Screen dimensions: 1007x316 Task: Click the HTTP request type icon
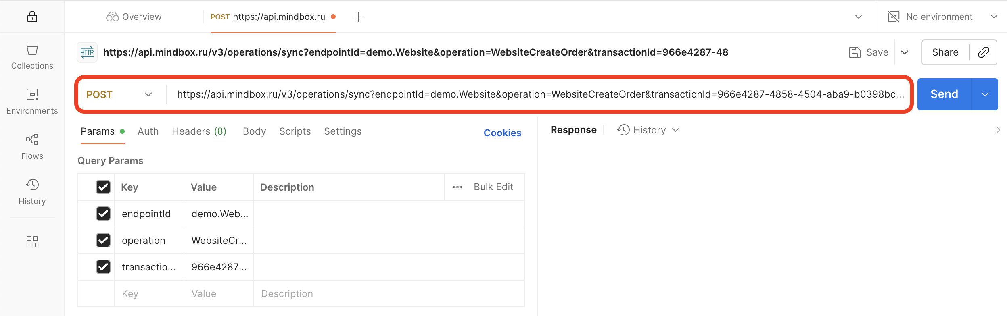coord(87,52)
